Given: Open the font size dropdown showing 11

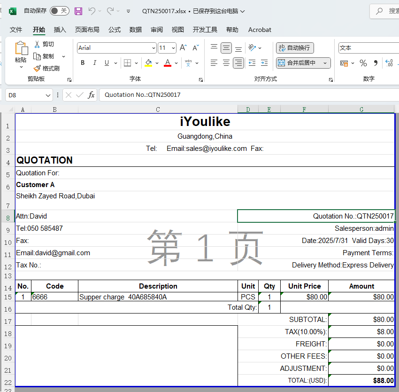Looking at the screenshot, I should (174, 48).
